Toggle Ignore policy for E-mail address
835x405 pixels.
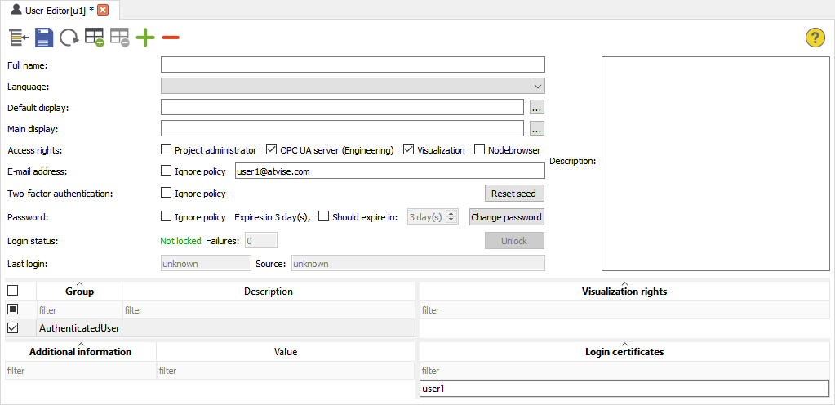pos(166,171)
